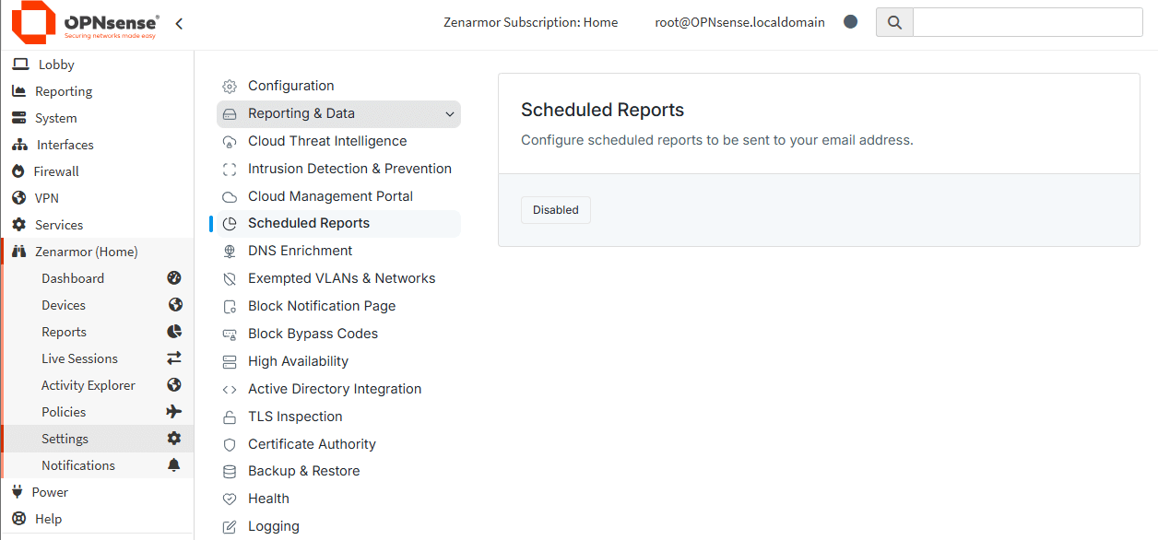Click the Services gear icon
1158x540 pixels.
coord(18,225)
